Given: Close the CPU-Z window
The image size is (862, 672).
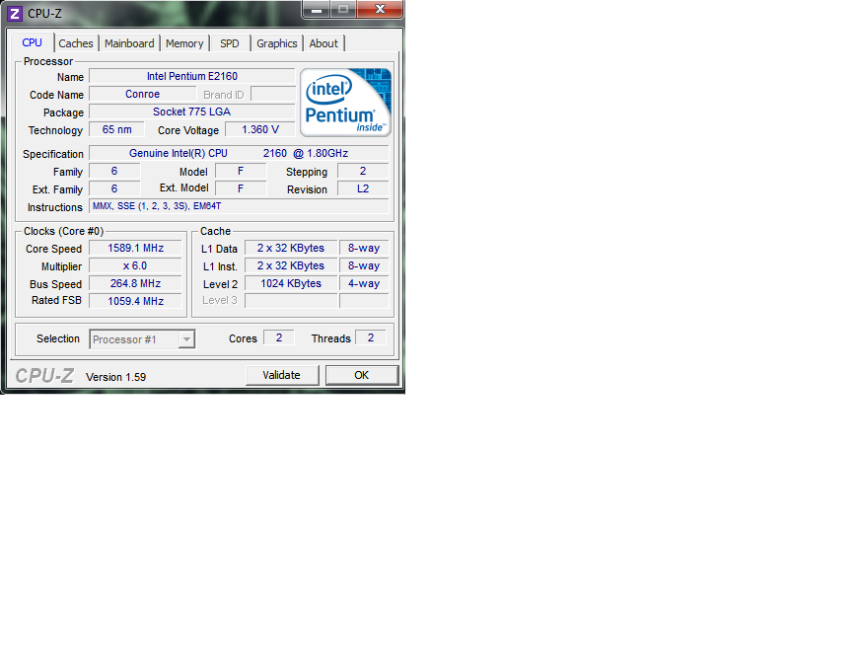Looking at the screenshot, I should click(380, 9).
